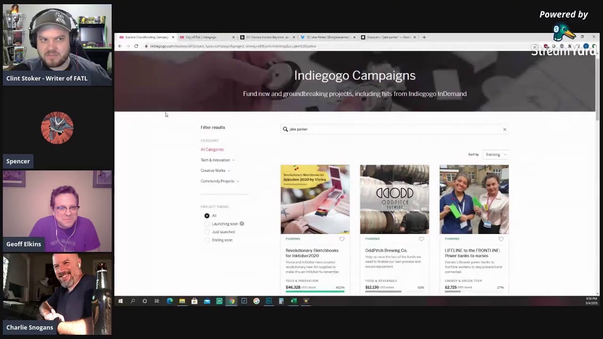Save the LIFELINE to the FRONTLINE campaign with its heart icon
The height and width of the screenshot is (339, 603).
coord(501,239)
